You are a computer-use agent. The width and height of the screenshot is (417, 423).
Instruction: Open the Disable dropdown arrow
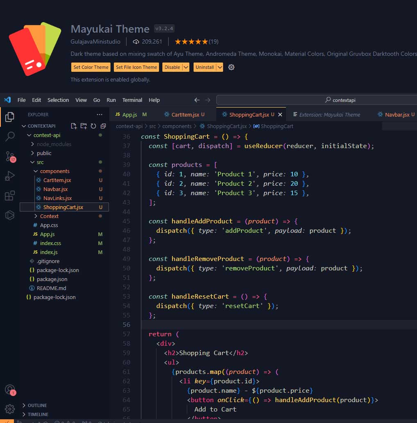(186, 67)
